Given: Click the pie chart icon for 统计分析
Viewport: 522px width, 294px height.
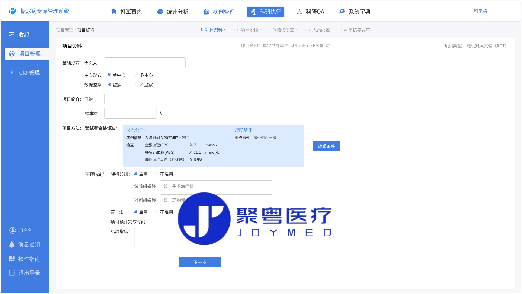Looking at the screenshot, I should (160, 12).
